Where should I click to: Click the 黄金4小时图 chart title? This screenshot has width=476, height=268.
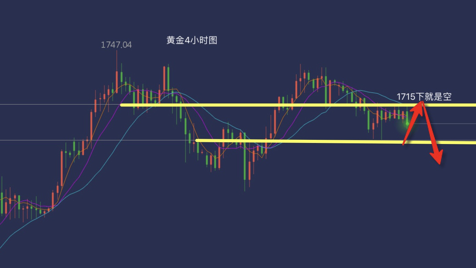pos(192,40)
